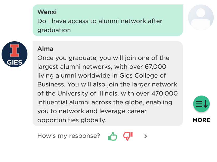
Task: Click the "How's my response?" prompt text
Action: 69,136
